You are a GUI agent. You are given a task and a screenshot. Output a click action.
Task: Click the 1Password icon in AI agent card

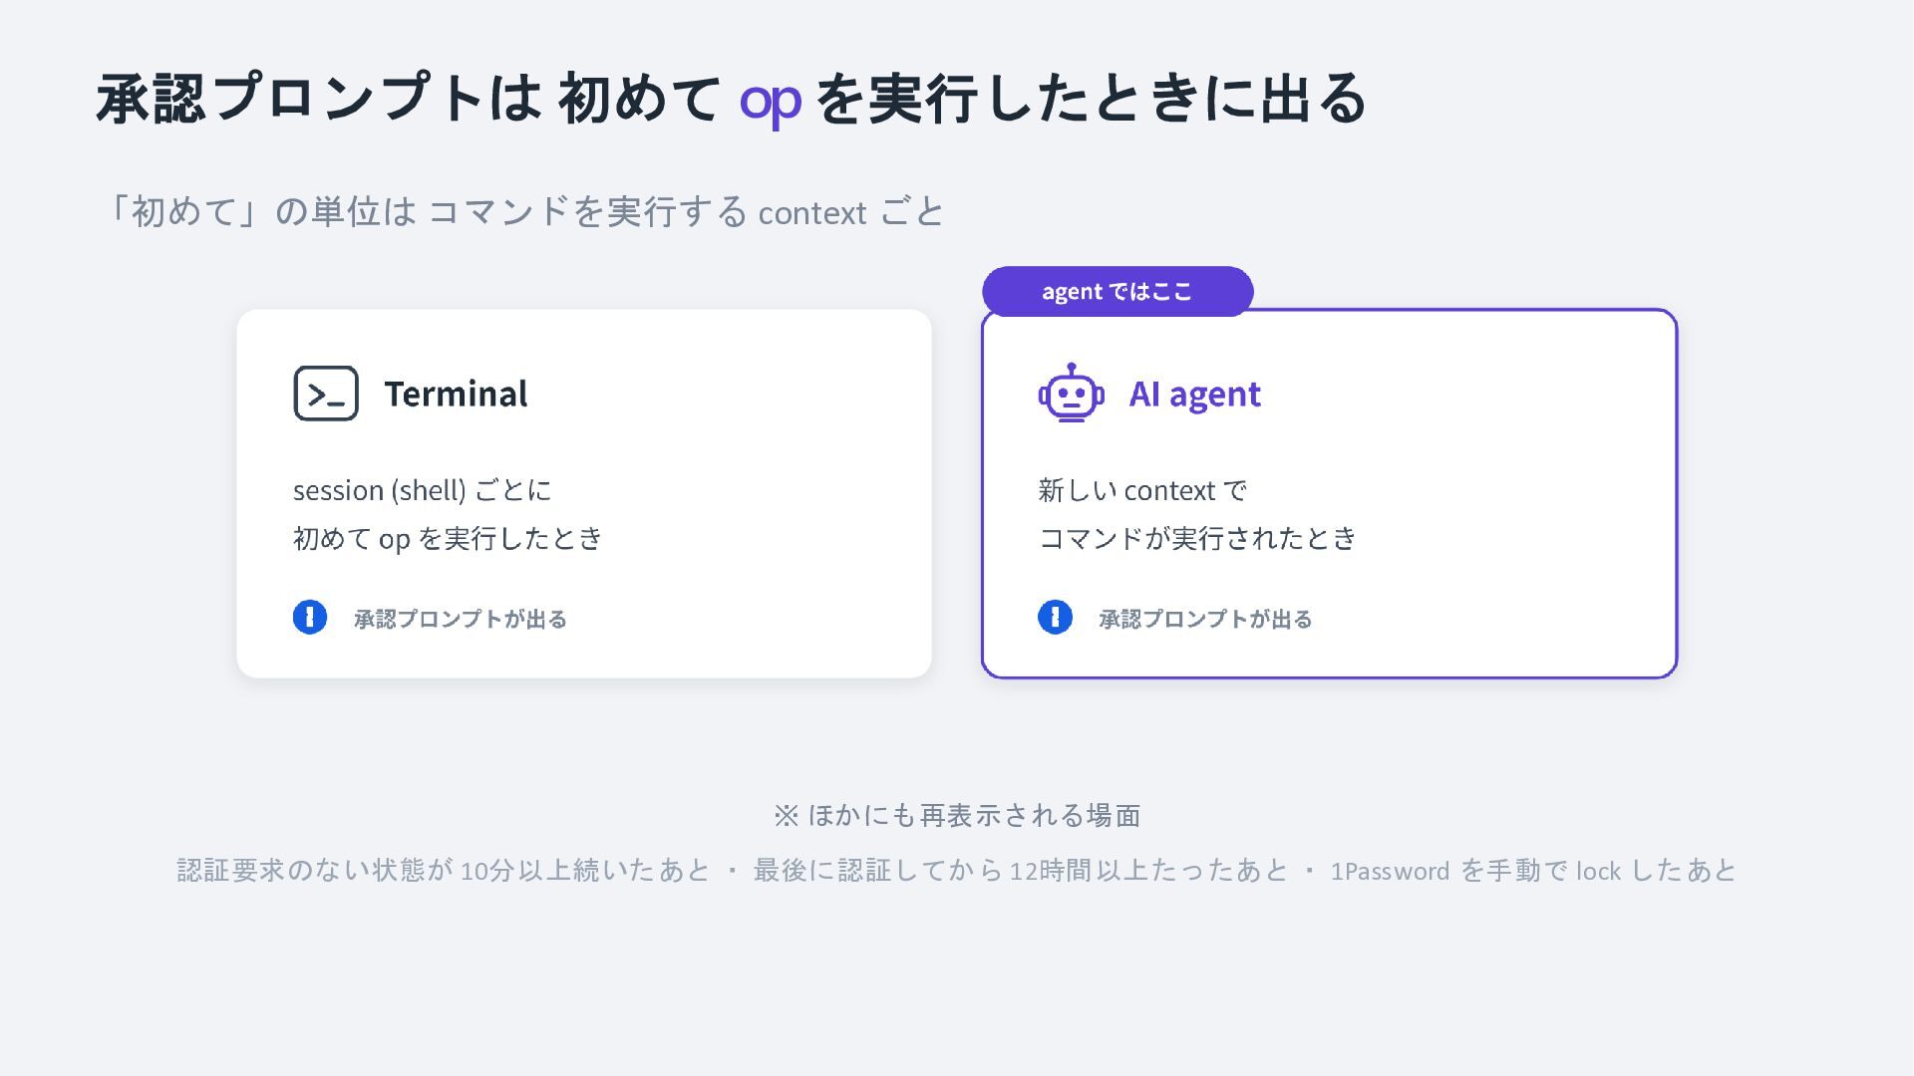click(x=1055, y=618)
